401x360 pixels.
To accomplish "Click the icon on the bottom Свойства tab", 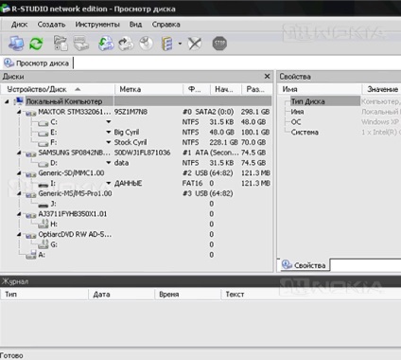I will click(287, 264).
